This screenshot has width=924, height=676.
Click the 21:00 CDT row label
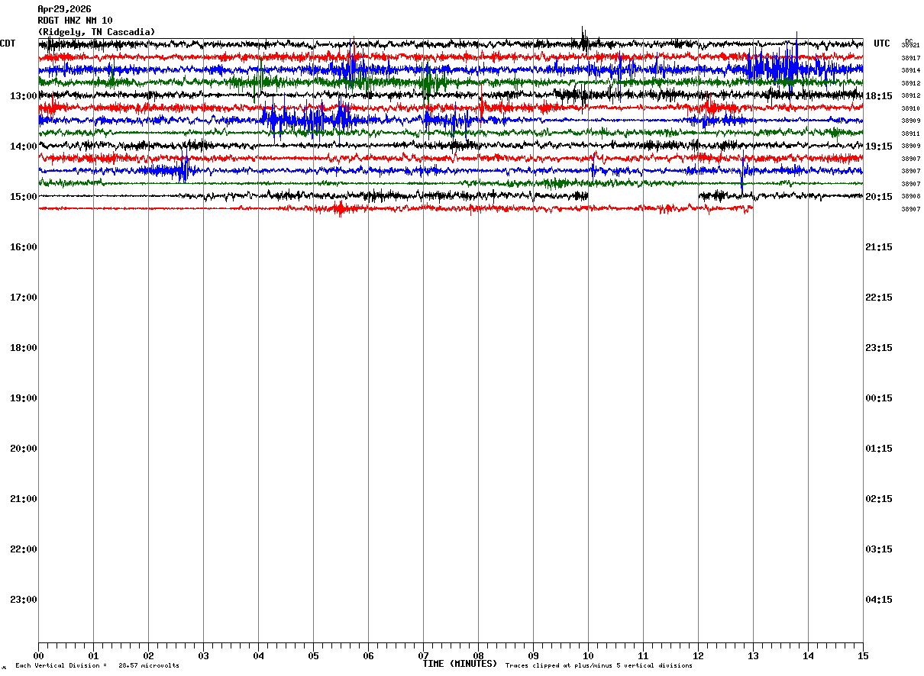(24, 499)
